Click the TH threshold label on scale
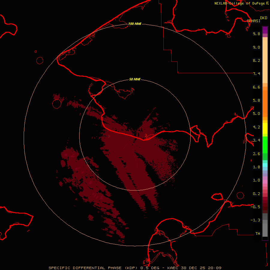This screenshot has height=270, width=270. (258, 234)
